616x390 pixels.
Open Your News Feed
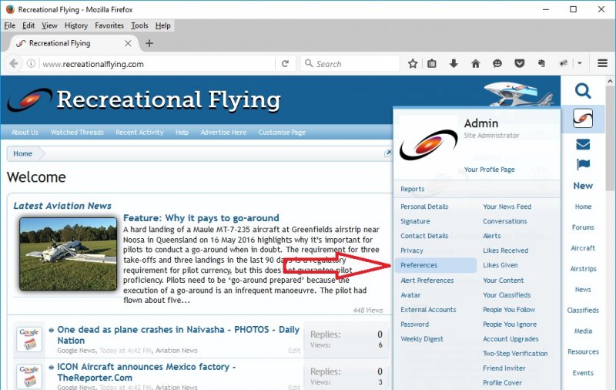507,207
